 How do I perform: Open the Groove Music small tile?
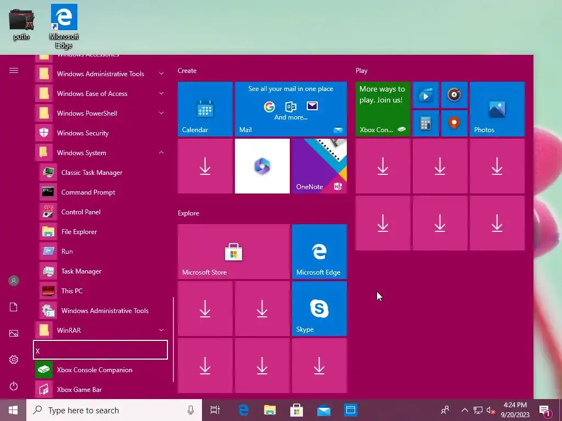click(x=454, y=95)
